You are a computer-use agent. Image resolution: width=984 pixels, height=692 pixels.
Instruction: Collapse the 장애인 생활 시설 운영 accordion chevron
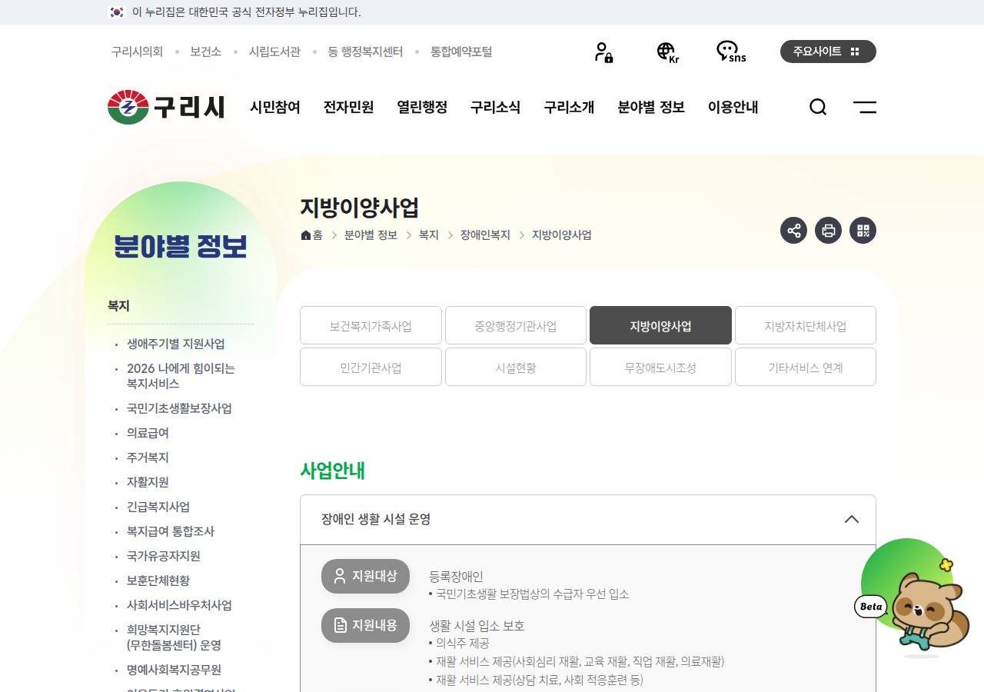(x=852, y=519)
